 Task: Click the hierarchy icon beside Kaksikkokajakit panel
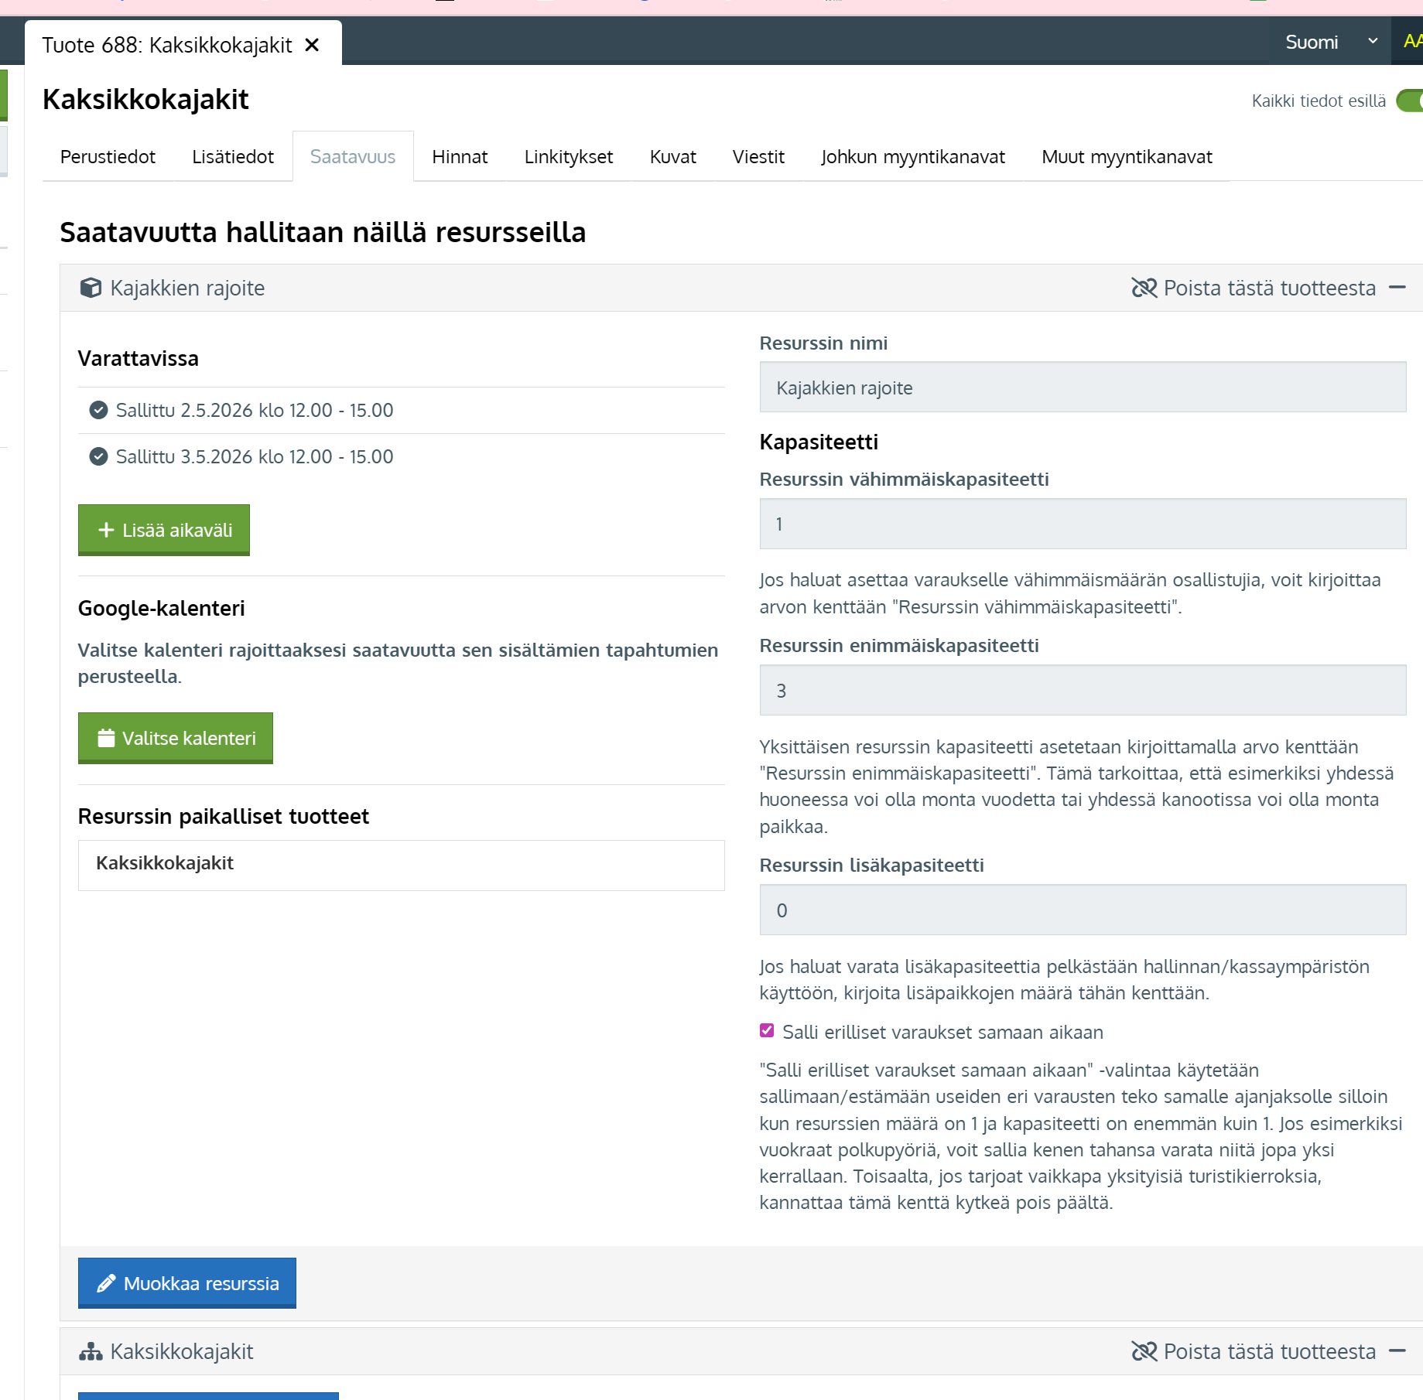(x=91, y=1351)
